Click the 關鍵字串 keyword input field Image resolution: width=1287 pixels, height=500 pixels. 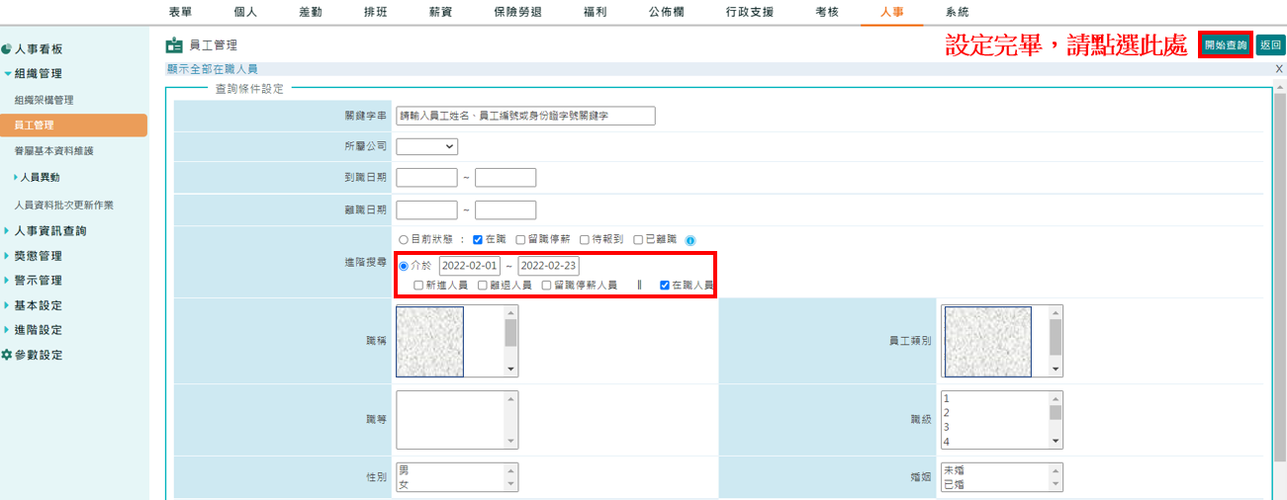point(525,116)
